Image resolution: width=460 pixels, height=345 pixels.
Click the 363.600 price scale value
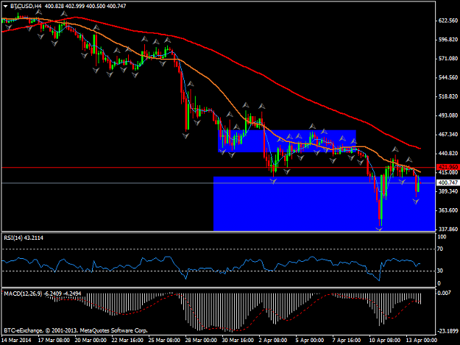(448, 210)
